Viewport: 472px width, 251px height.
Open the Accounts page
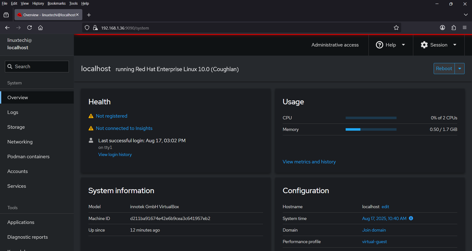(37, 171)
